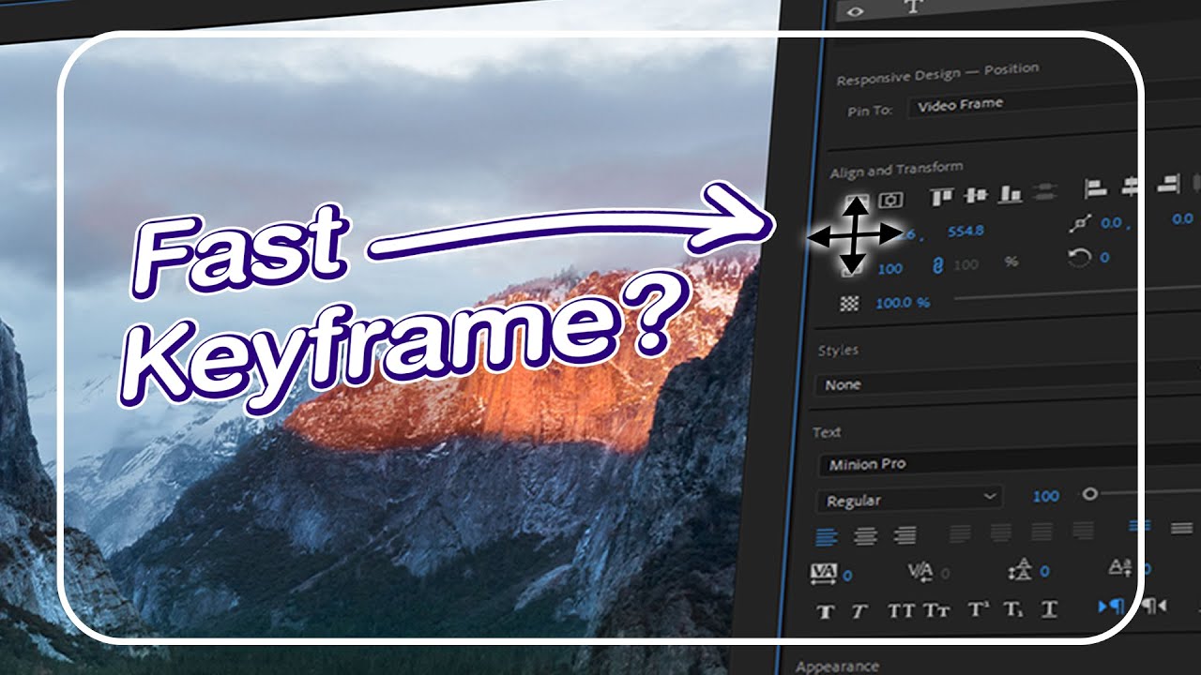Click the opacity value 100.0 %
Screen dimensions: 1201x675
[x=903, y=303]
